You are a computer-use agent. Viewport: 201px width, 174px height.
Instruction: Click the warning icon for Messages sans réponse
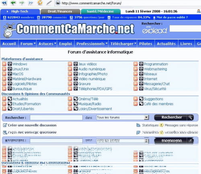[x=161, y=125]
